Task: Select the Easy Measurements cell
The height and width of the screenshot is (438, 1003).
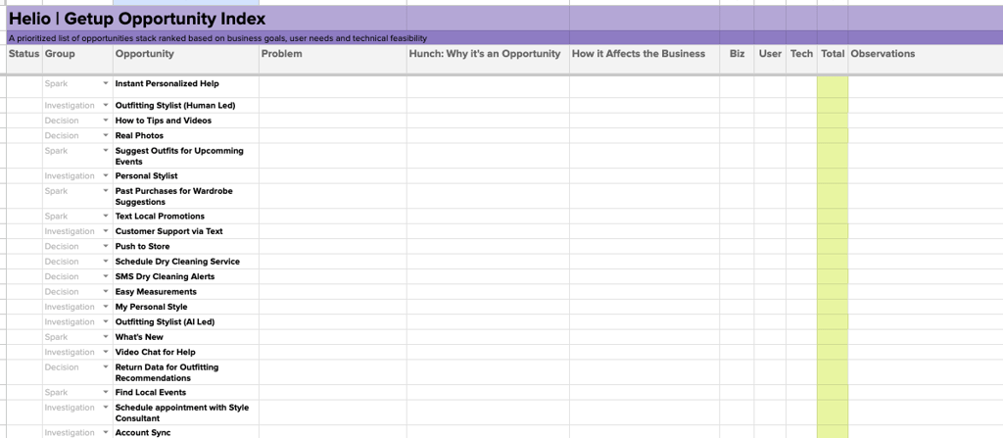Action: [x=186, y=292]
